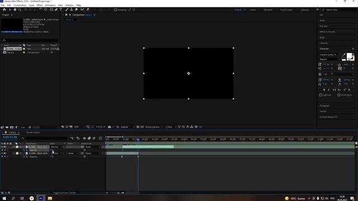Select the Rotation tool
Image resolution: width=358 pixels, height=201 pixels.
point(41,9)
